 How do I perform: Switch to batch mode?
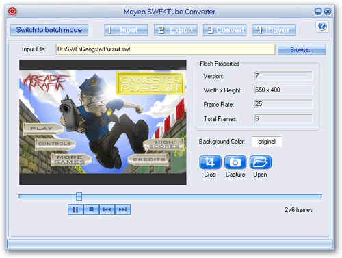49,30
